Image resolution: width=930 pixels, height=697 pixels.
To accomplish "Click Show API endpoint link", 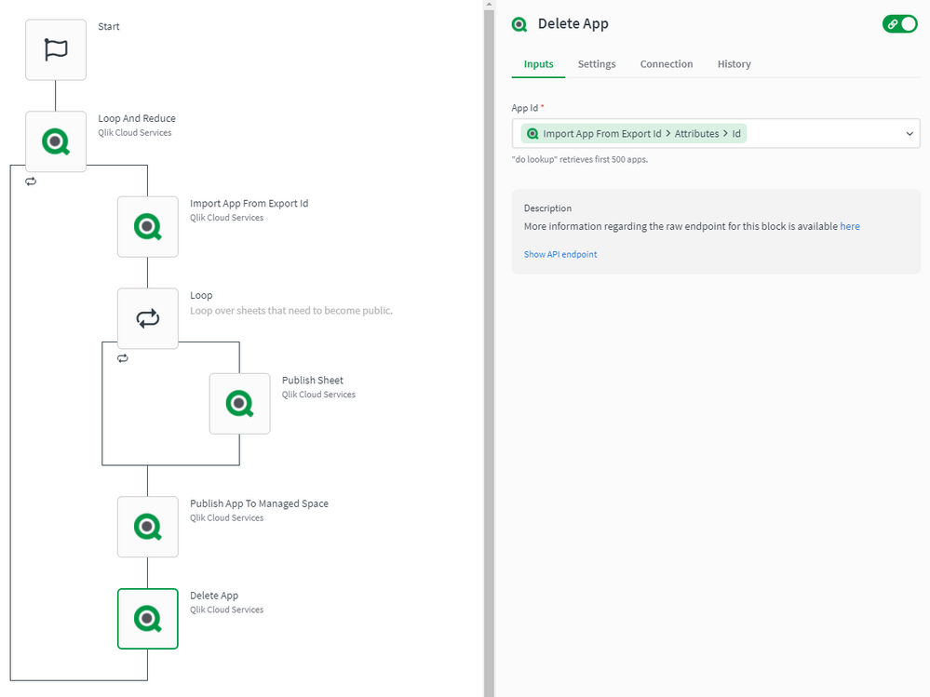I will [560, 254].
